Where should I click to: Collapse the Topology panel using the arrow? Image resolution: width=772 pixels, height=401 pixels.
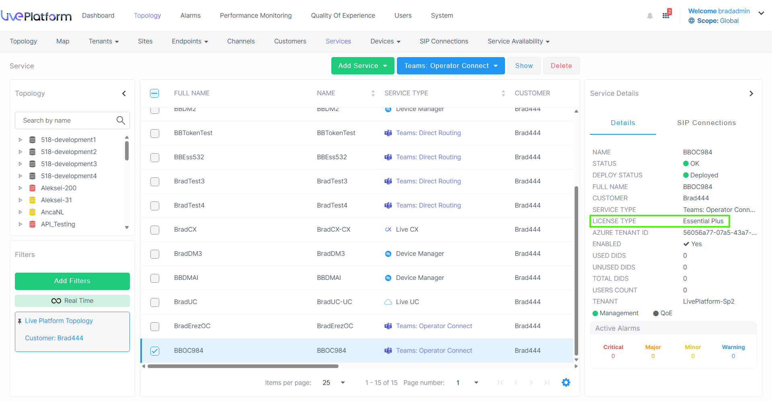point(124,93)
